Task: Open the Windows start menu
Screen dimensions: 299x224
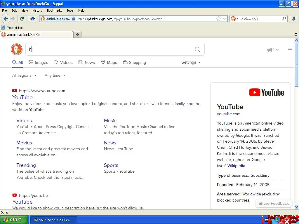Action: (x=14, y=220)
